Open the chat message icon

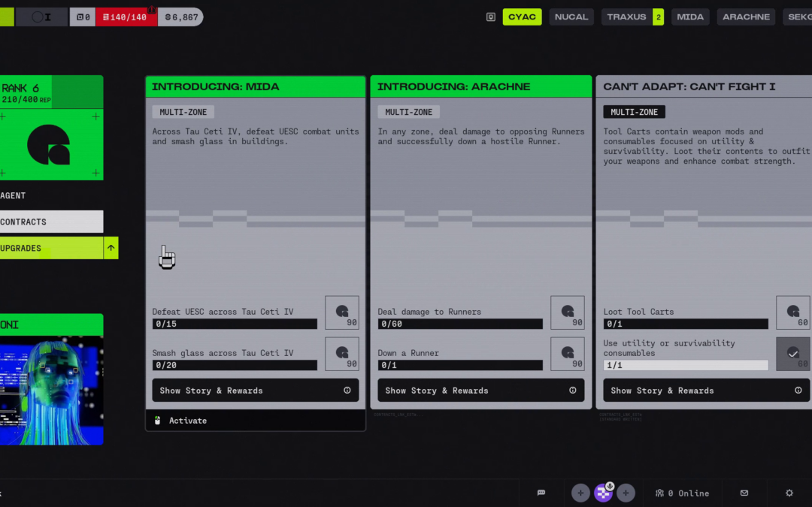point(541,493)
